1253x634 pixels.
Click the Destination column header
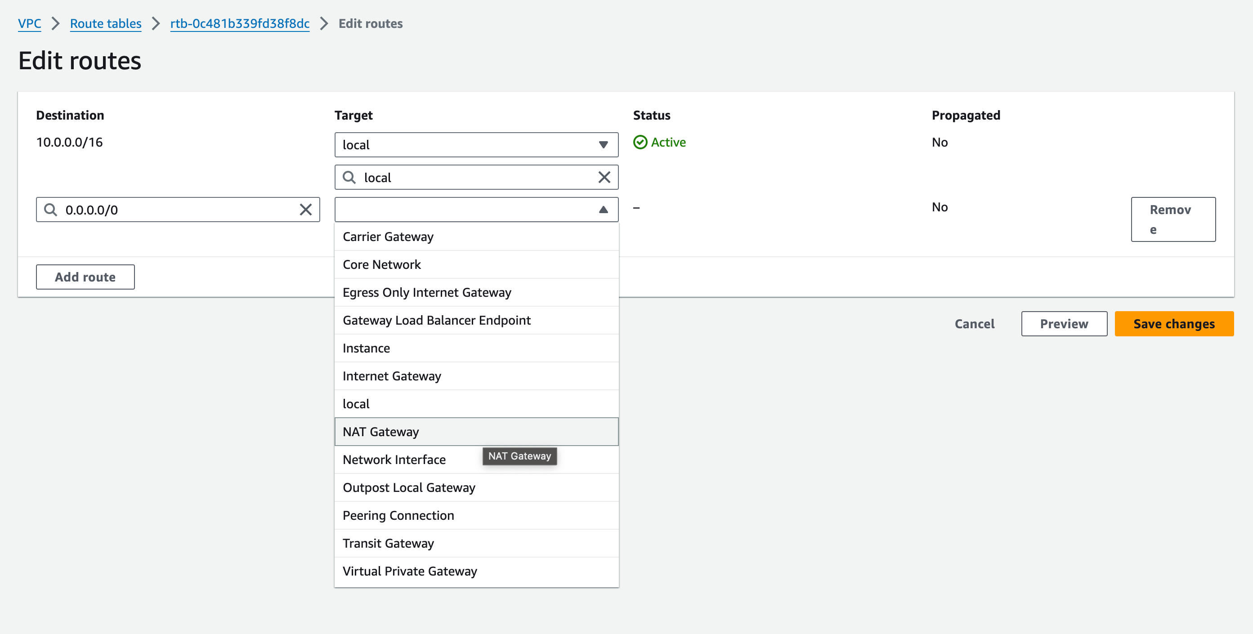coord(70,115)
